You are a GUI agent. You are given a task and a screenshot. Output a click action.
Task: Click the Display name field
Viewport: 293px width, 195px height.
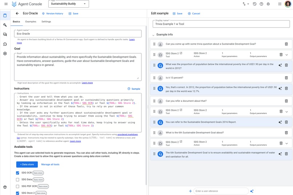coord(221,24)
